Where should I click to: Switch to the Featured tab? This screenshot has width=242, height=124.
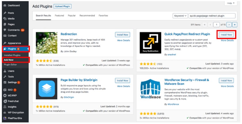[59, 15]
